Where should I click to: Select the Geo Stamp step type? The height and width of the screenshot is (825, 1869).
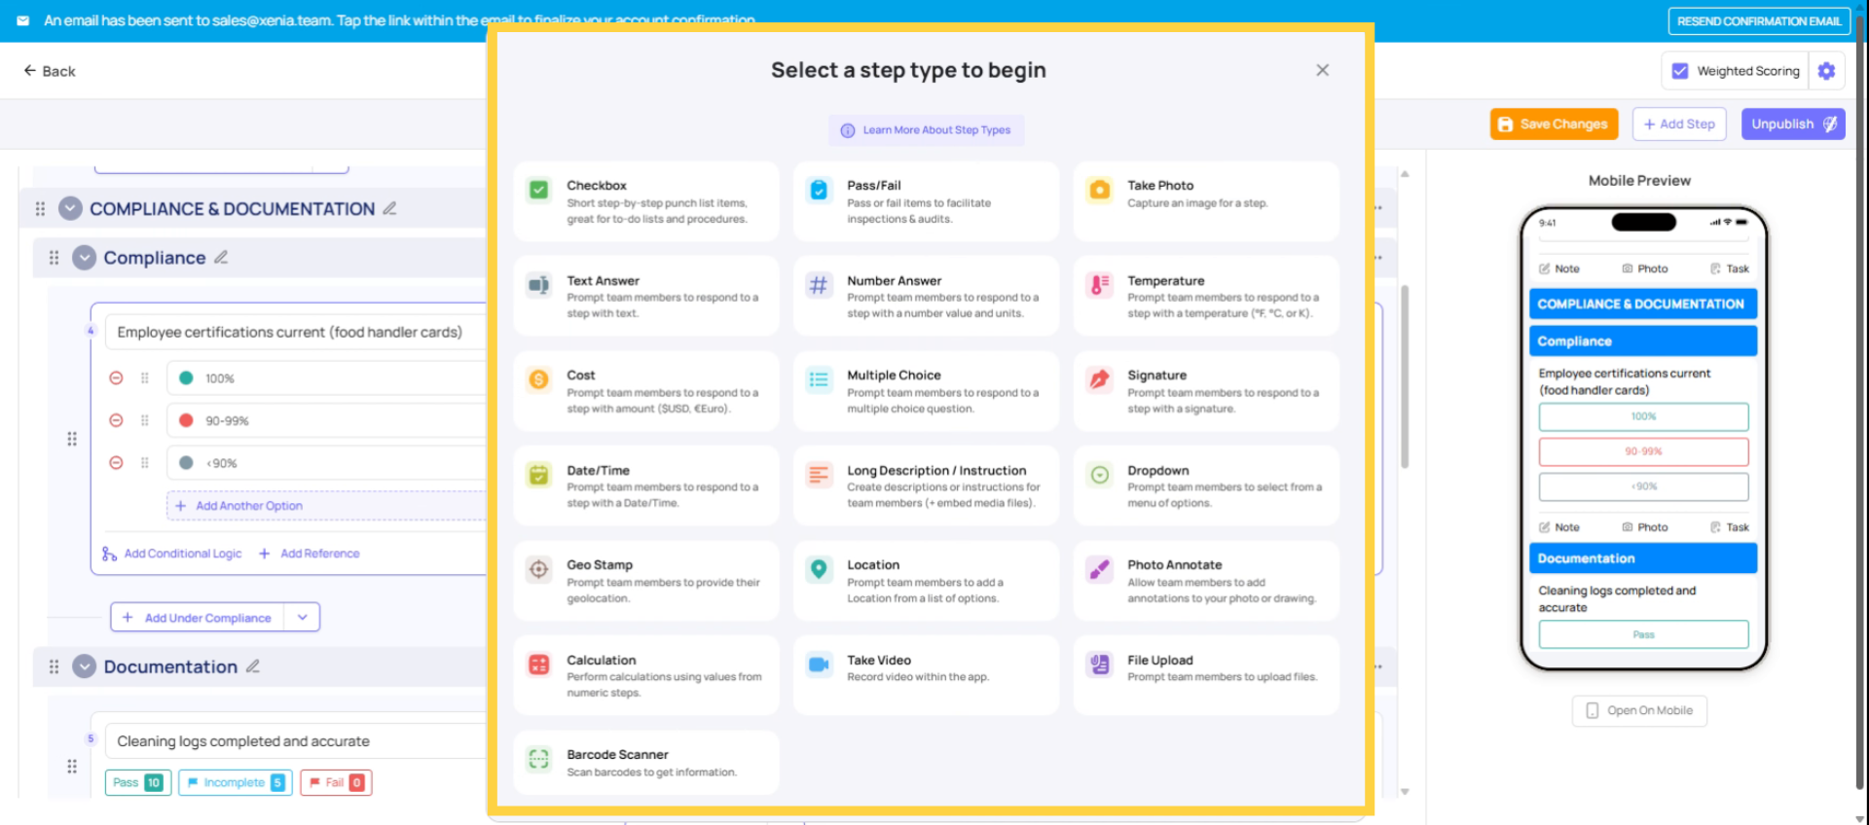(x=645, y=581)
